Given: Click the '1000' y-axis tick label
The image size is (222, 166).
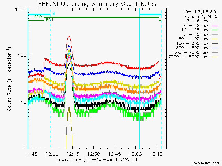Looking at the screenshot, I should pyautogui.click(x=21, y=10).
